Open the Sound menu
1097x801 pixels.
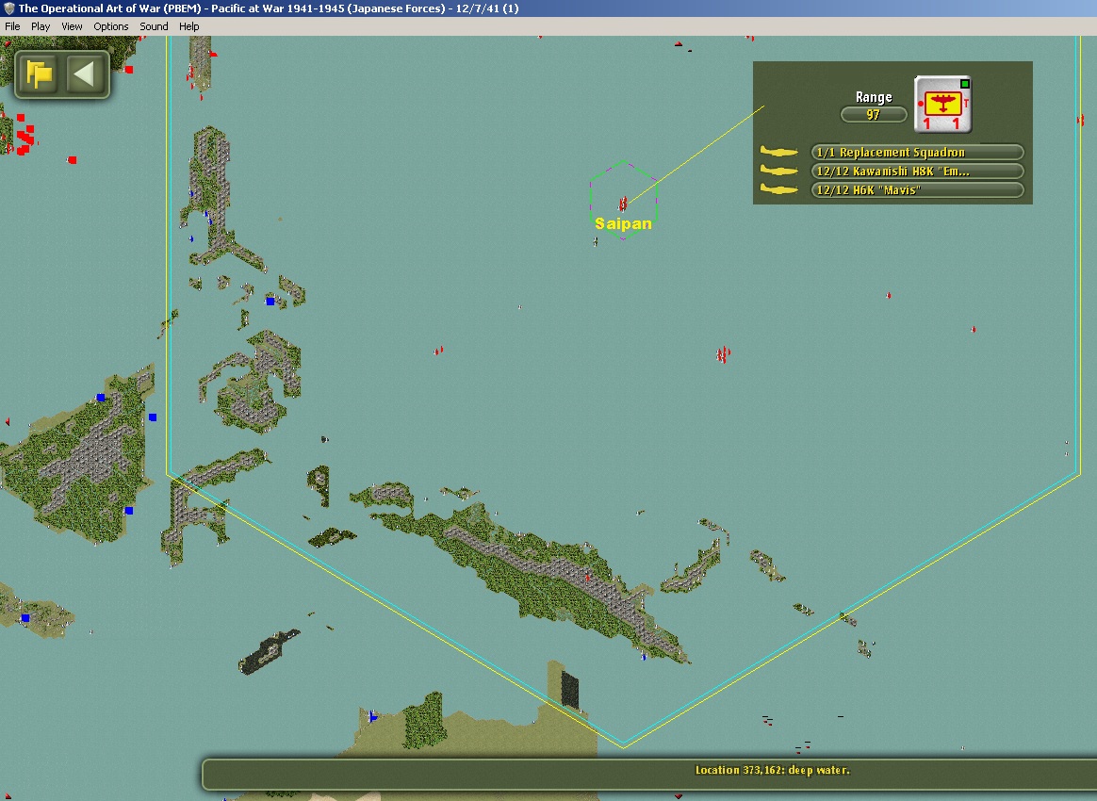154,26
